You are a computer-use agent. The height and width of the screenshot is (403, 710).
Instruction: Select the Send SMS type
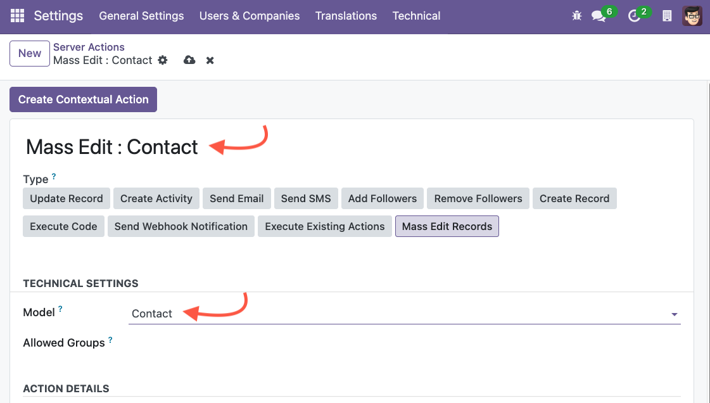(x=306, y=198)
